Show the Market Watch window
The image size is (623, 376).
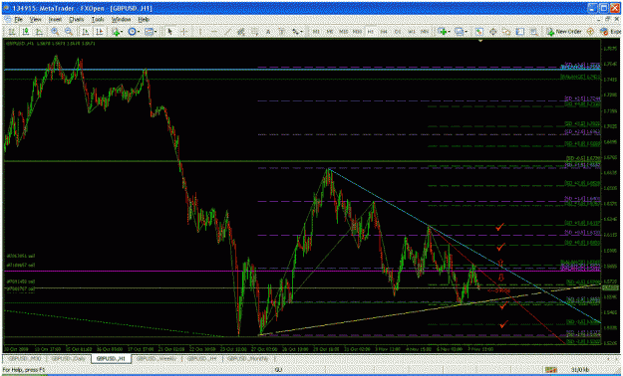point(479,32)
